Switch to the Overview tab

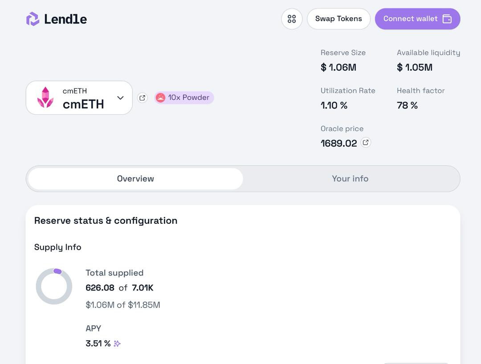135,179
